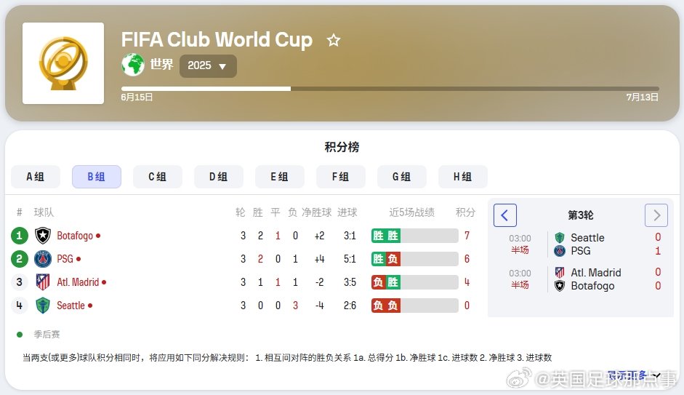Open the C组 standings tab

click(x=158, y=177)
